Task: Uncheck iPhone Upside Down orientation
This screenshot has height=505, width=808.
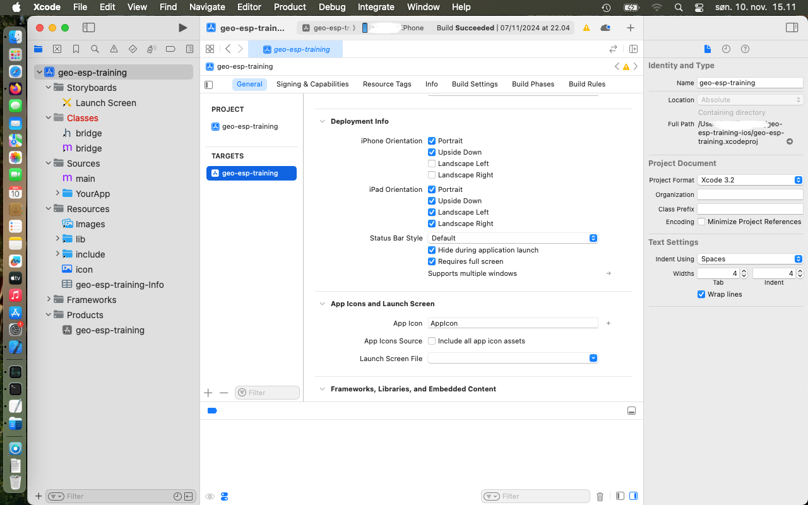Action: point(432,152)
